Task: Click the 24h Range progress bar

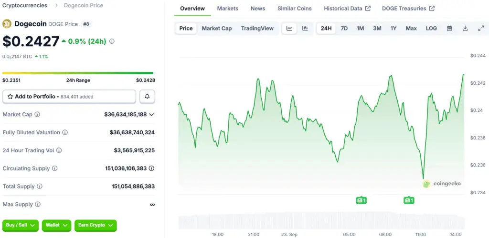Action: click(x=78, y=73)
